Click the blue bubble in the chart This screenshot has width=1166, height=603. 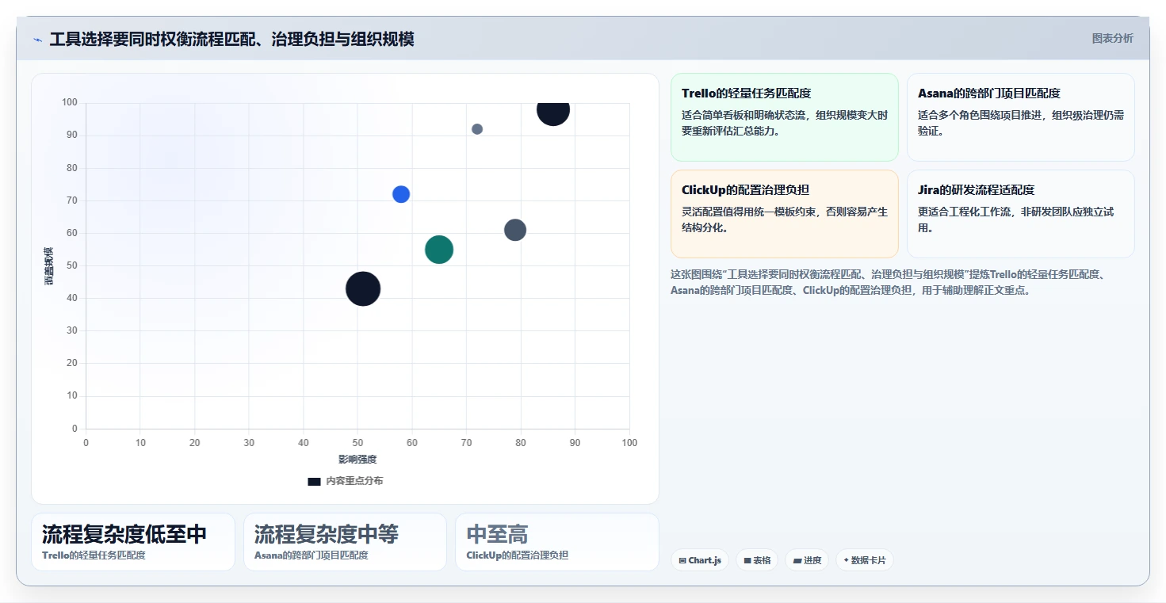pyautogui.click(x=401, y=194)
